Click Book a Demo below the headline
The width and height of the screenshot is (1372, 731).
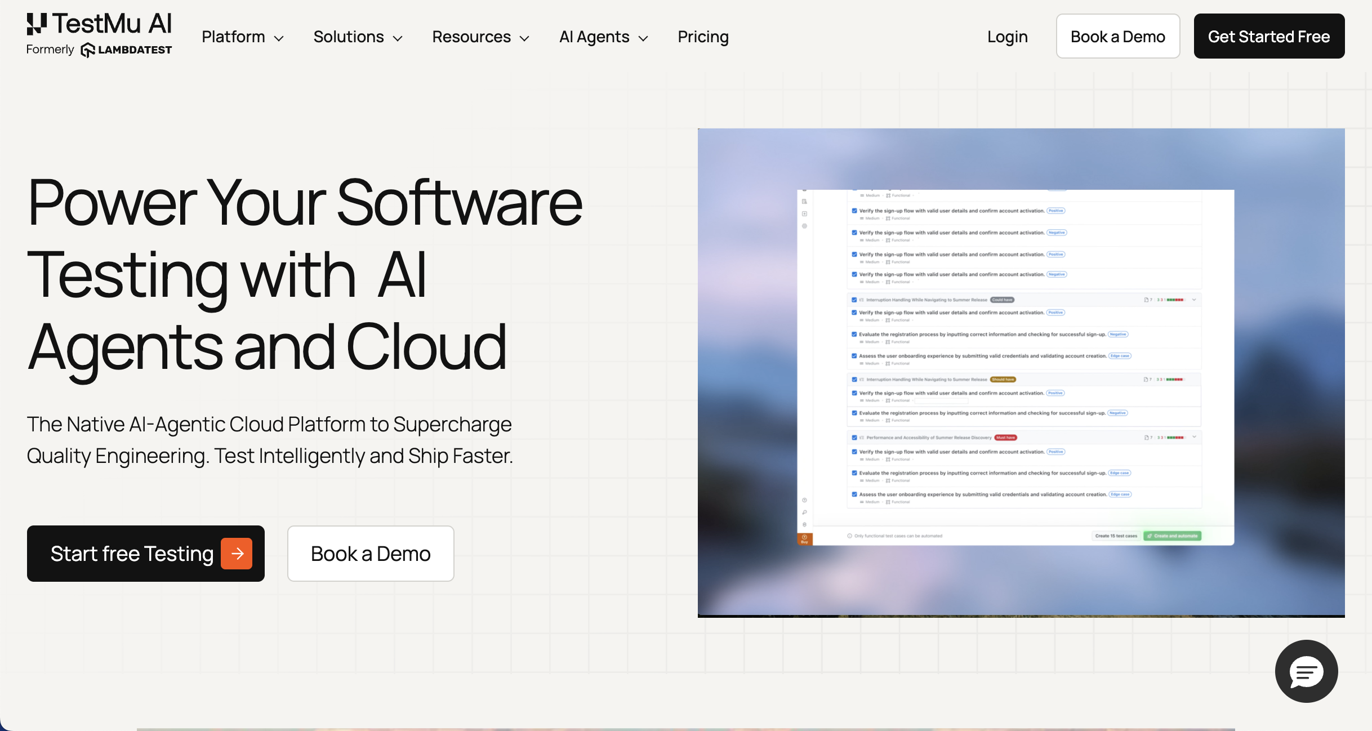(x=371, y=554)
